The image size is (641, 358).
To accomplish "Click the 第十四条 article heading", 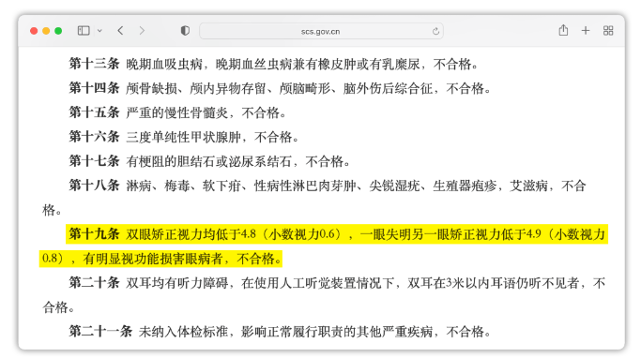I will [94, 88].
